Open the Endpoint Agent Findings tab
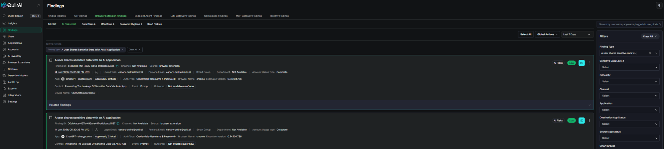 click(x=148, y=16)
